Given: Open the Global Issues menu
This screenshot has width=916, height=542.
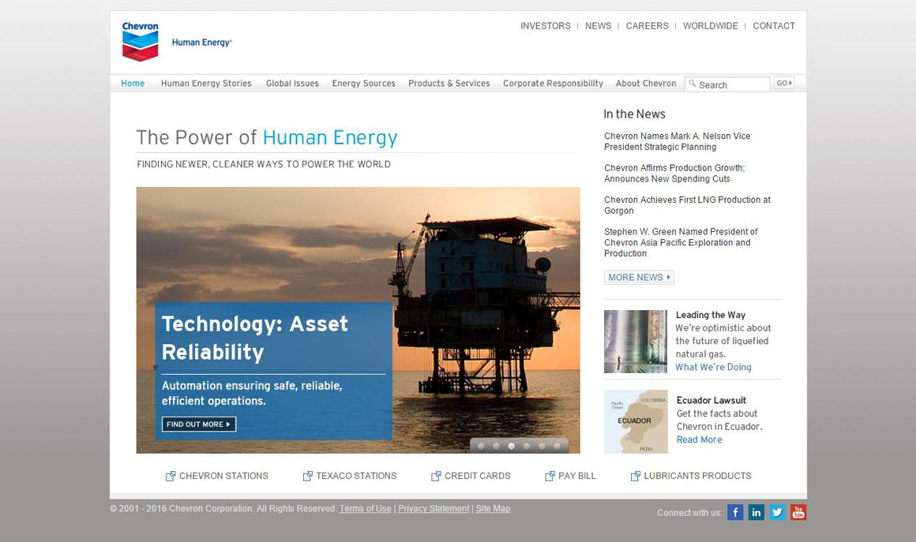Looking at the screenshot, I should coord(292,84).
